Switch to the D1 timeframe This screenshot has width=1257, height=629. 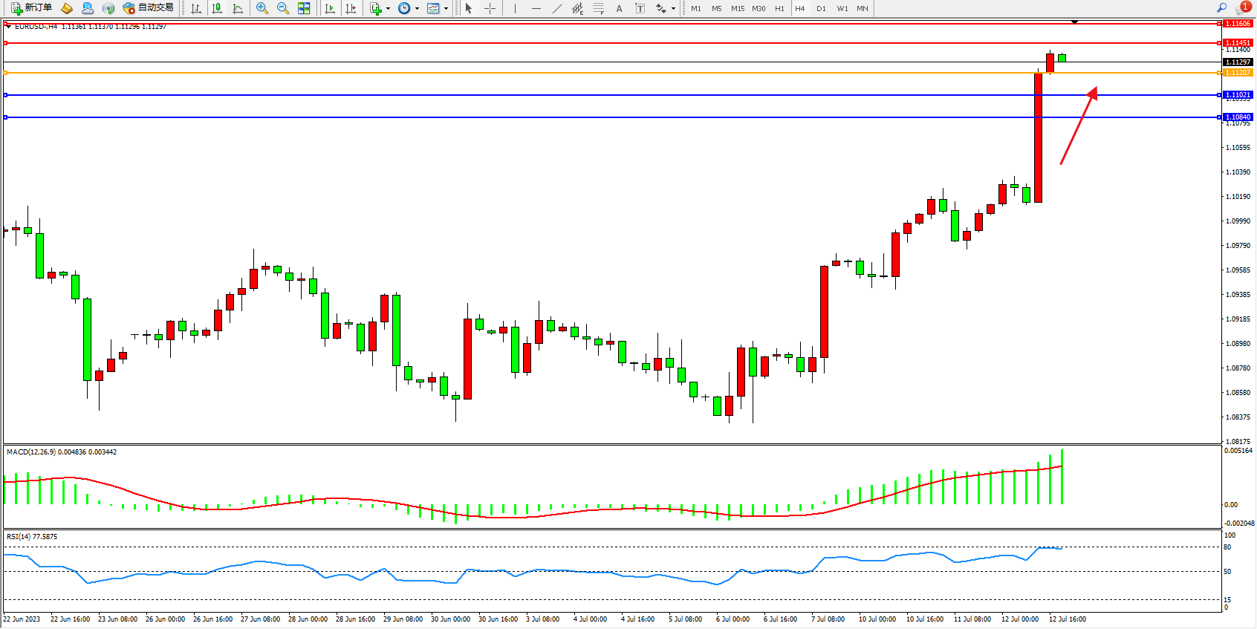[x=821, y=8]
